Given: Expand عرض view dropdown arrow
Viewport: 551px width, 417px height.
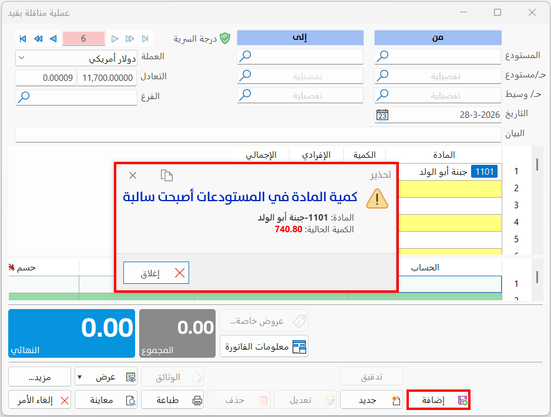Looking at the screenshot, I should (80, 377).
